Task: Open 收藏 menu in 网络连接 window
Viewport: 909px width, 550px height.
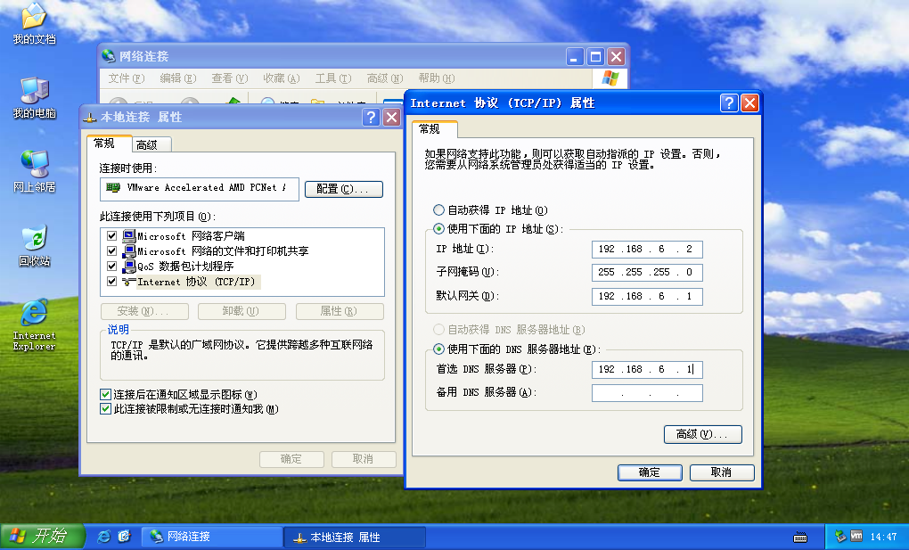Action: tap(281, 78)
